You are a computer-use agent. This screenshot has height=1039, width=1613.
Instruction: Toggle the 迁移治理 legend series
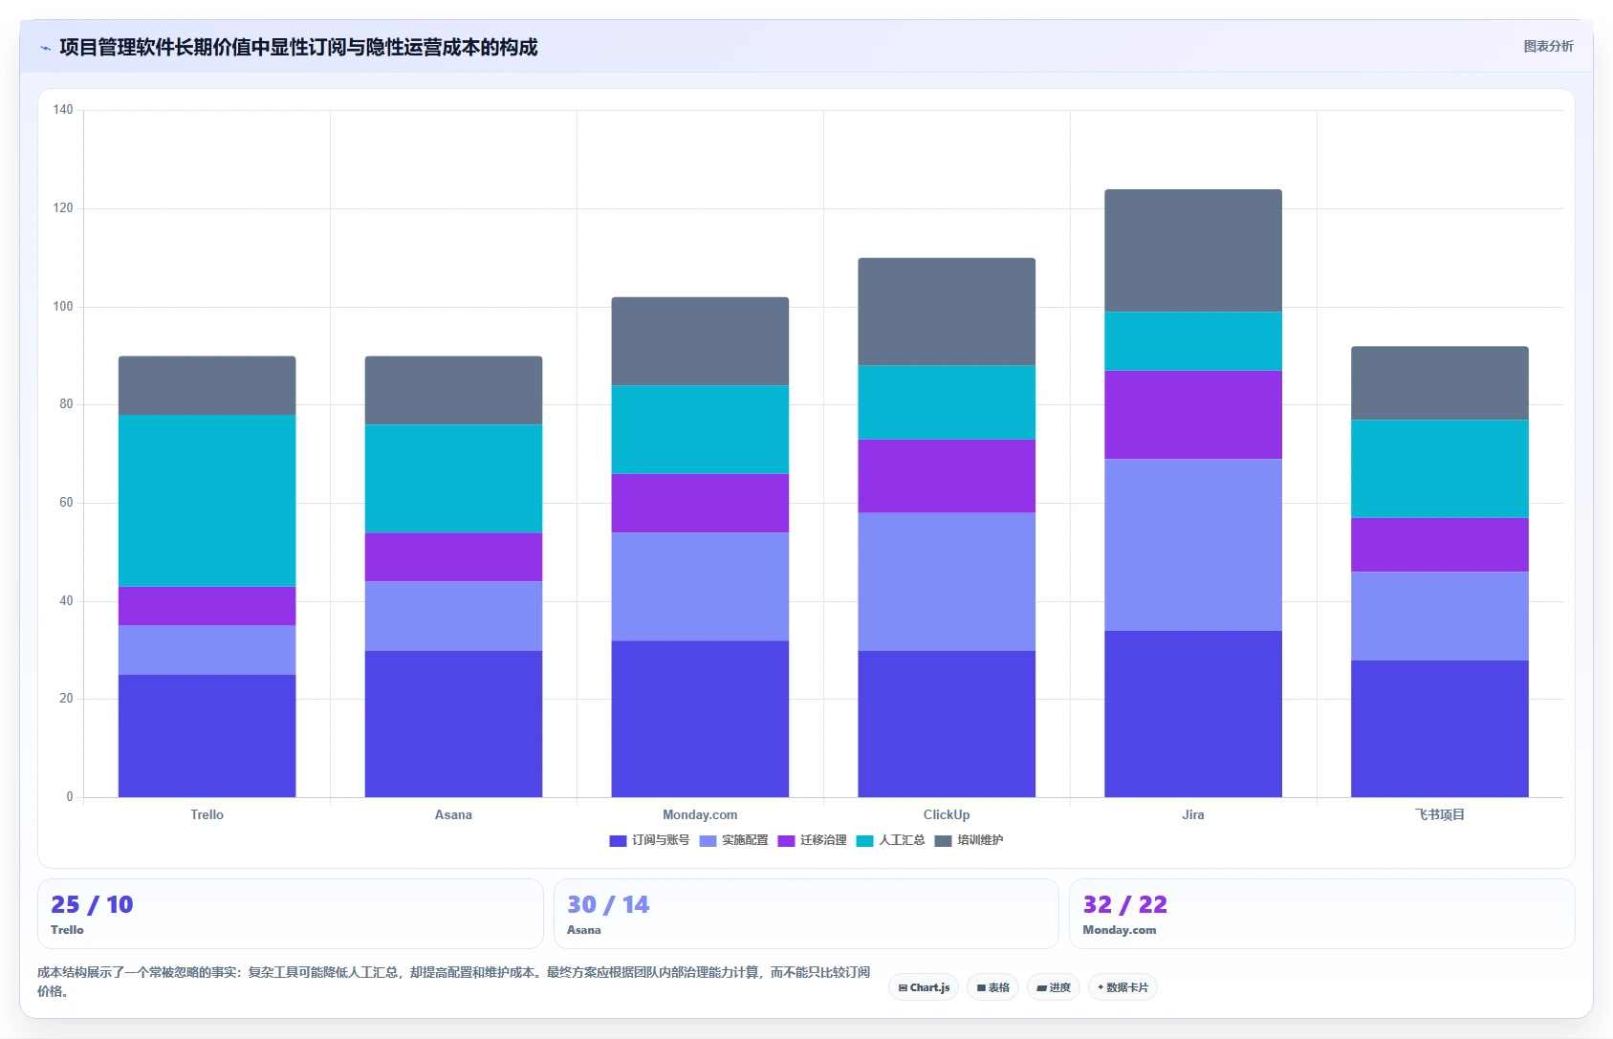tap(812, 840)
